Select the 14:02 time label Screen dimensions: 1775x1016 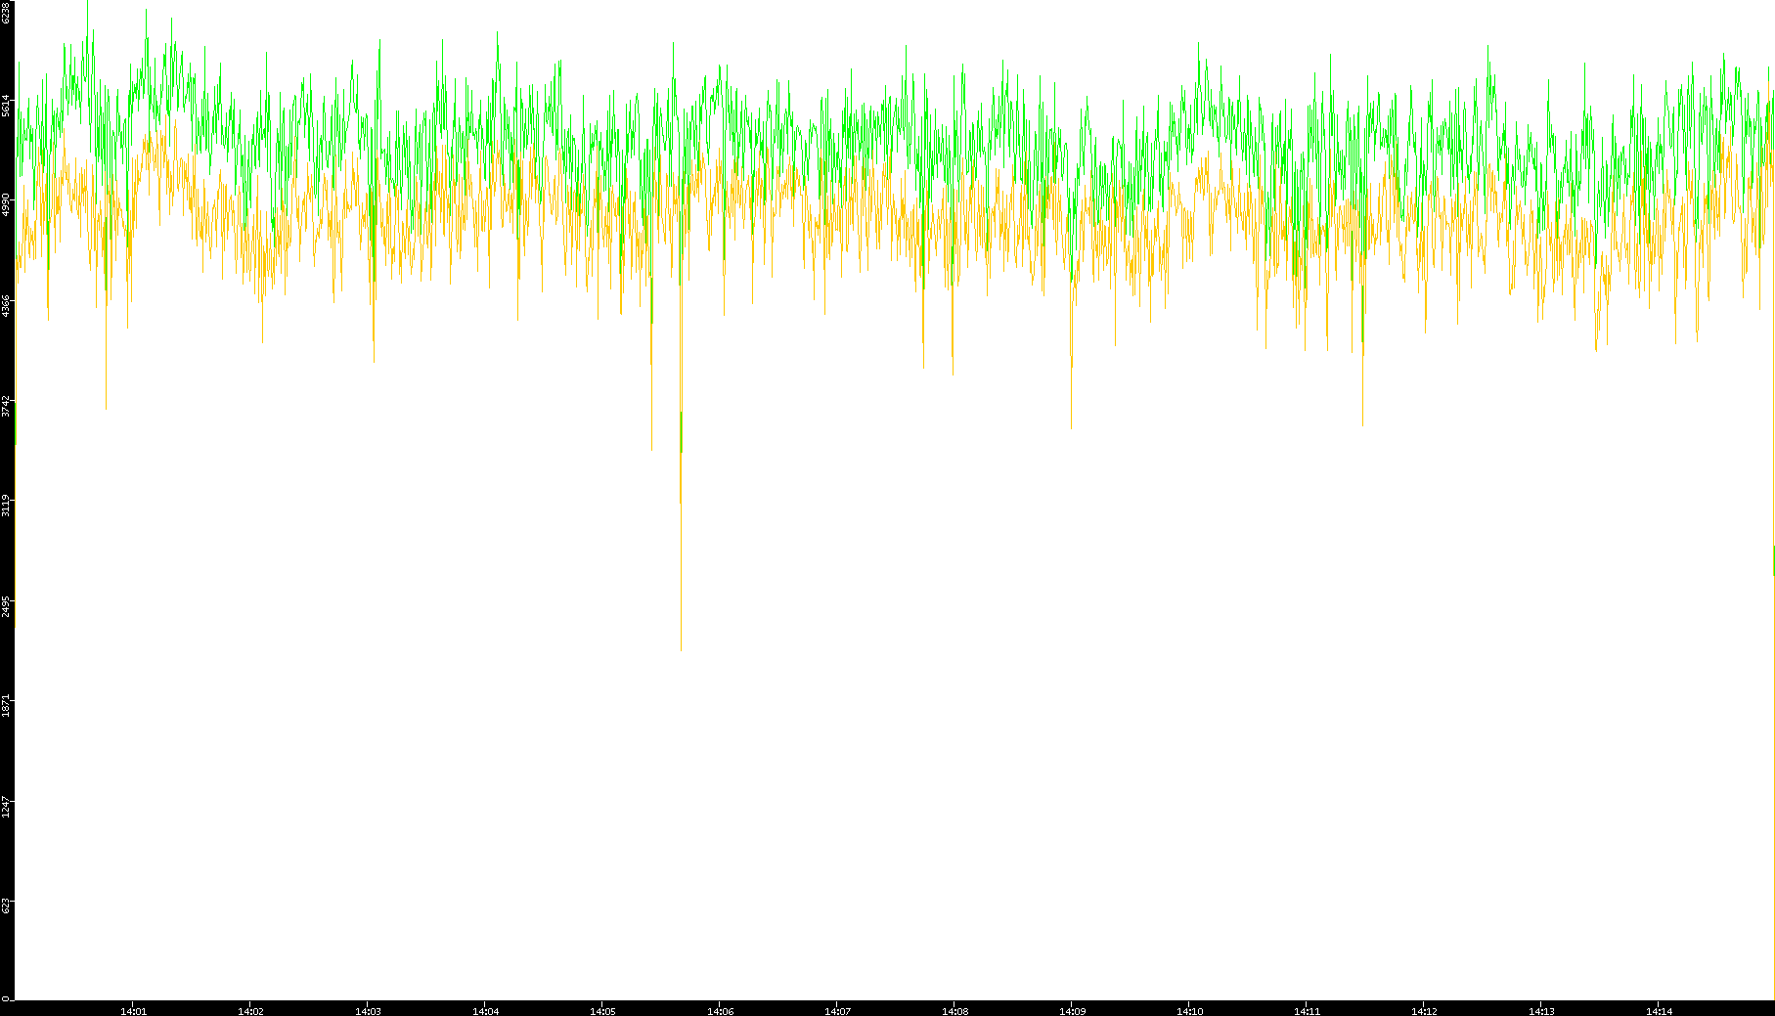pyautogui.click(x=250, y=1011)
